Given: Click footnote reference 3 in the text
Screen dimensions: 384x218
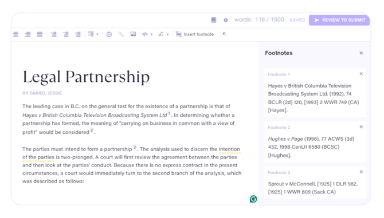Looking at the screenshot, I should (135, 148).
